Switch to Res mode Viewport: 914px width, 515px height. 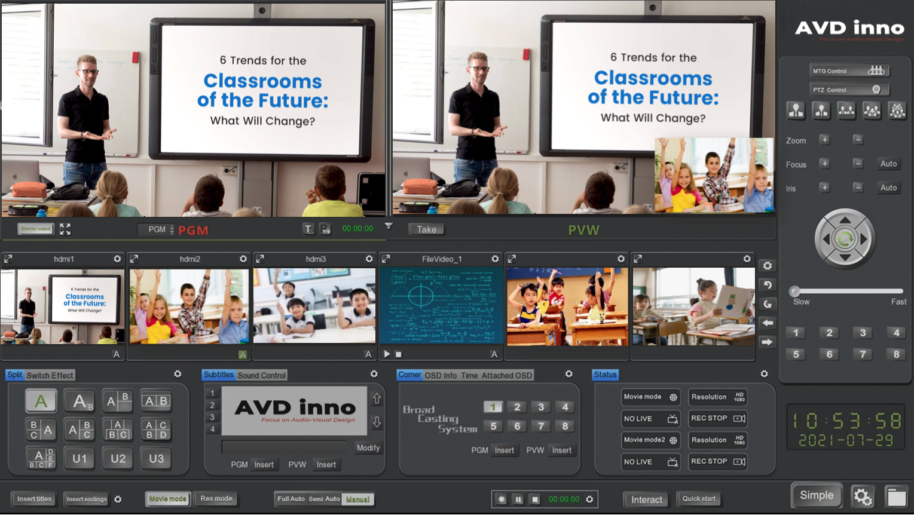[x=216, y=498]
